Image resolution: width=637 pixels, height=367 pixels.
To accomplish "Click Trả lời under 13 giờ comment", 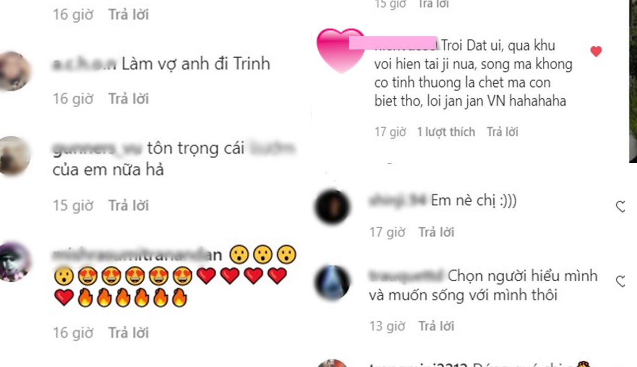I will coord(436,326).
